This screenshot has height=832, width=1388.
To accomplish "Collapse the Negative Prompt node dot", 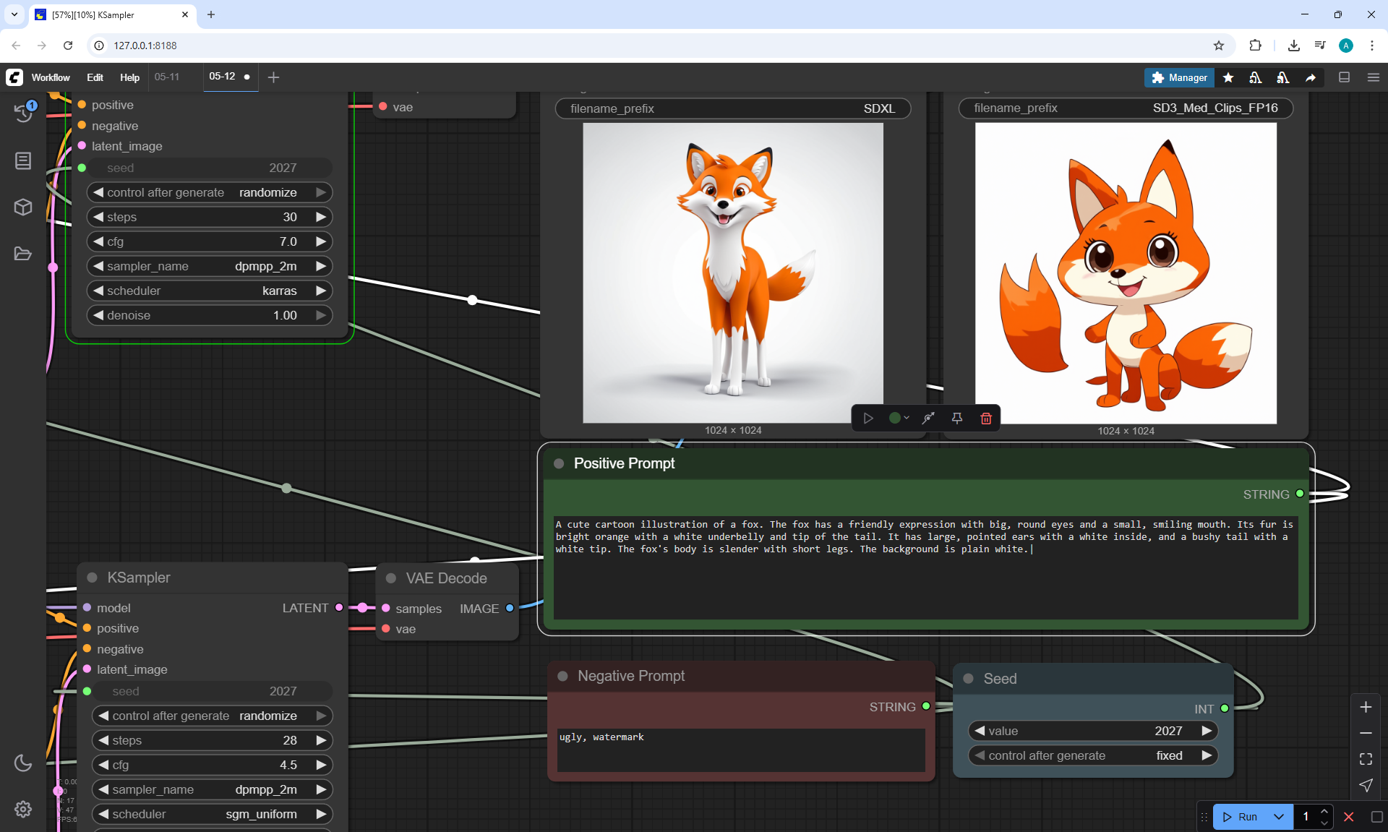I will point(562,676).
